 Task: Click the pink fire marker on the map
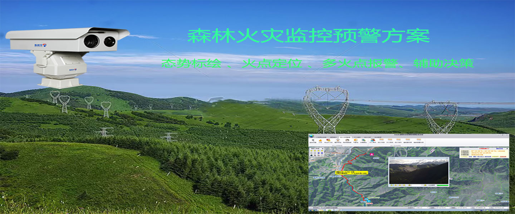[x=371, y=154]
